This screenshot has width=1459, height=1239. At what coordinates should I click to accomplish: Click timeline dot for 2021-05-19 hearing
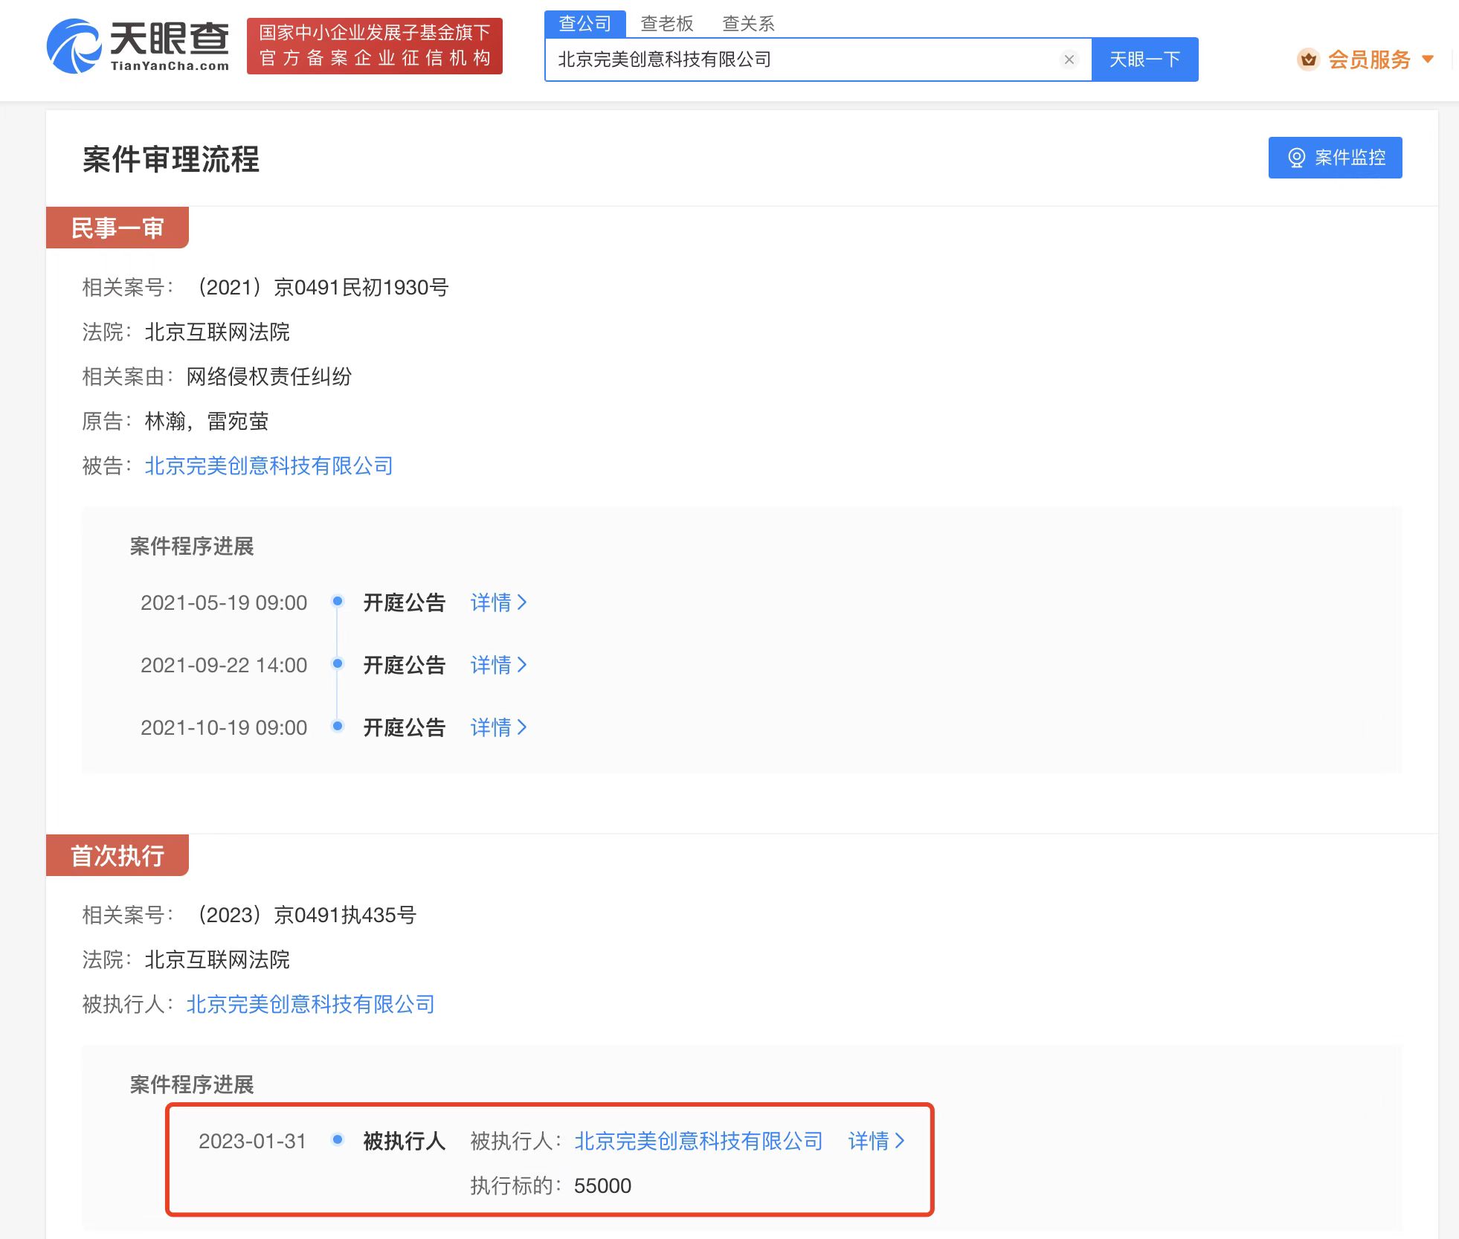click(338, 601)
